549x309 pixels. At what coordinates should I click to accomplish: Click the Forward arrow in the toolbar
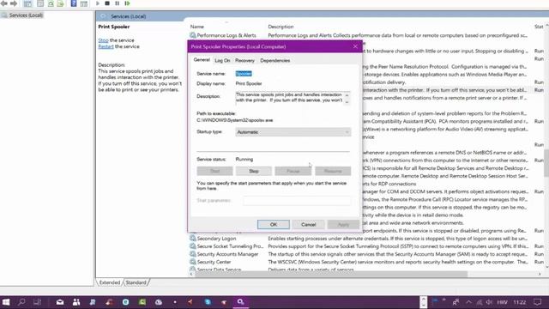click(x=14, y=3)
